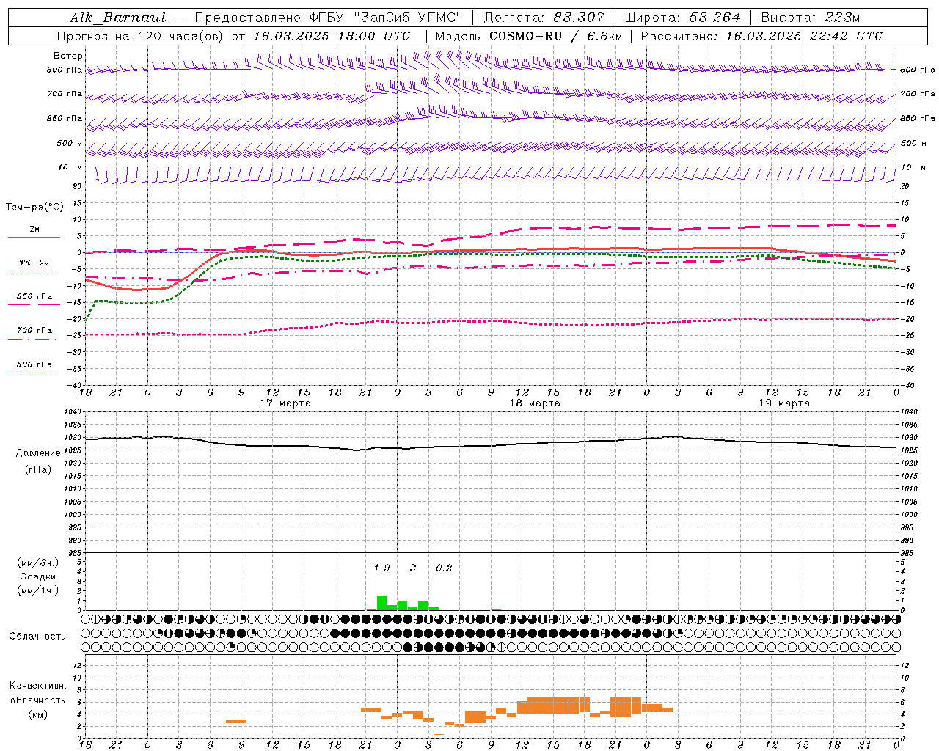Image resolution: width=939 pixels, height=751 pixels.
Task: Click the left 500 м wind level label
Action: (70, 143)
